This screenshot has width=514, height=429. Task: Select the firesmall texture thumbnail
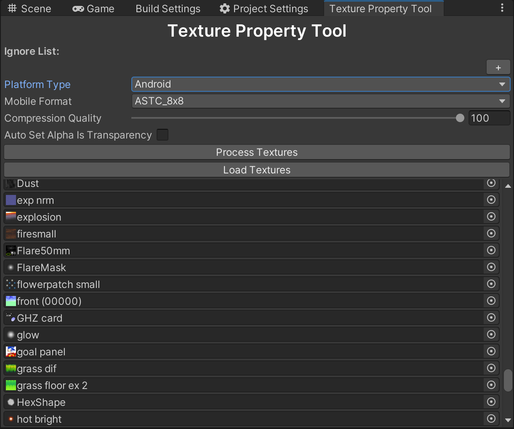pos(11,234)
